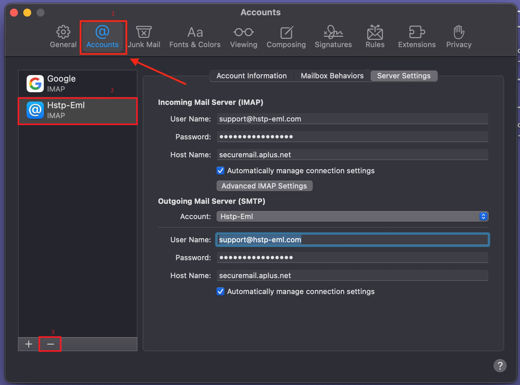Image resolution: width=520 pixels, height=385 pixels.
Task: Click the Advanced IMAP Settings button
Action: (264, 186)
